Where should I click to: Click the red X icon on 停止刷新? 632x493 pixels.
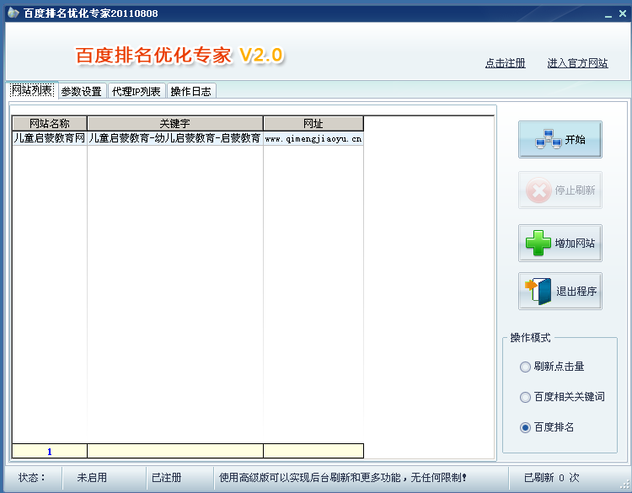[x=538, y=190]
